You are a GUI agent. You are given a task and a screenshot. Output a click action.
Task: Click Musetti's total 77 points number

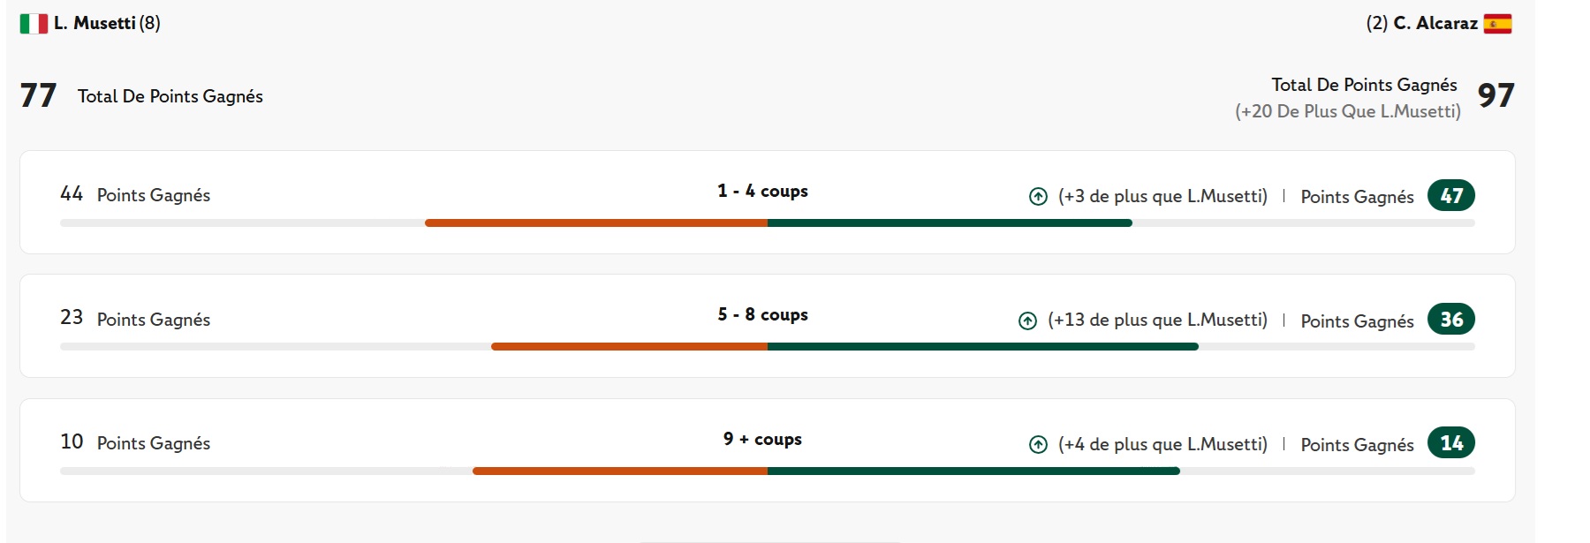click(38, 95)
